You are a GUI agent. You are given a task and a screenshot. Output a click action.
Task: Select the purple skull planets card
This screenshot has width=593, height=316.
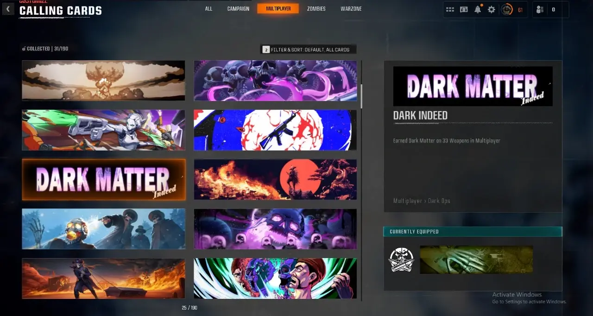tap(275, 229)
